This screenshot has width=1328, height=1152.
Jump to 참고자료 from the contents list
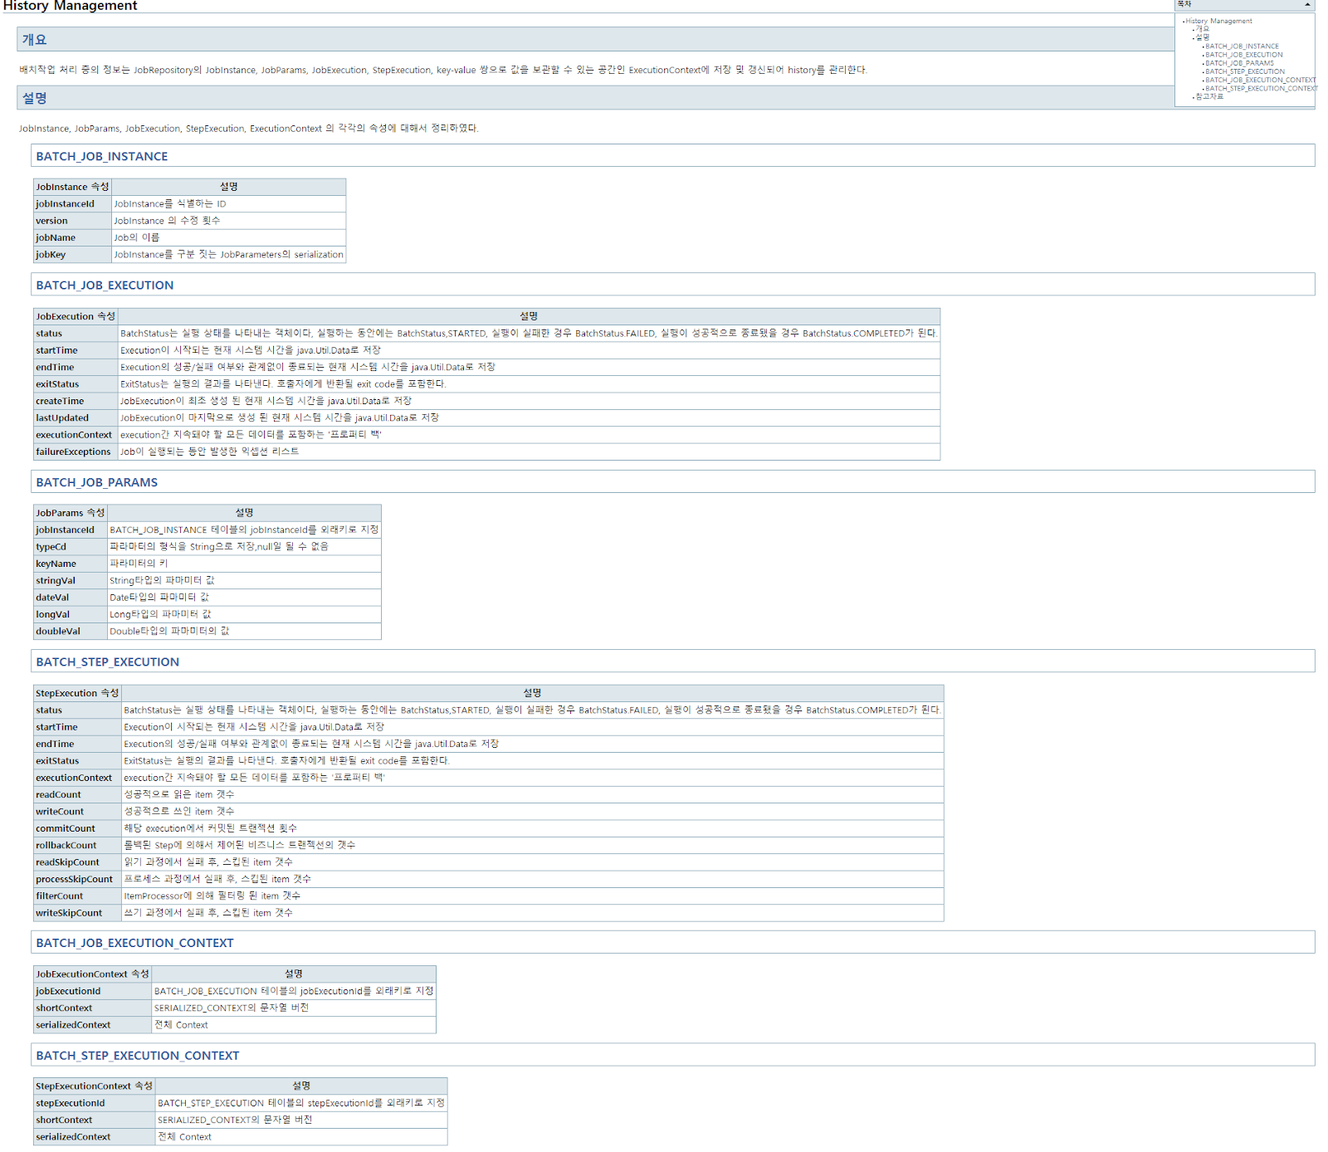coord(1208,96)
